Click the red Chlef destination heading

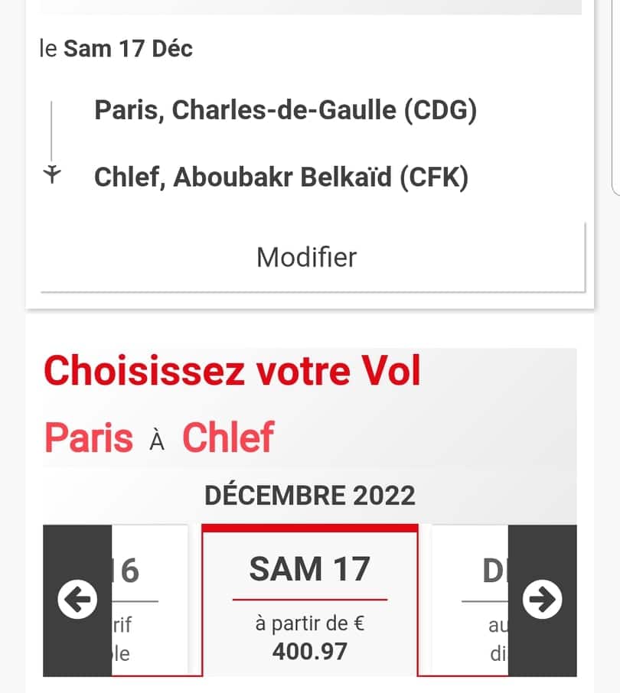(228, 437)
